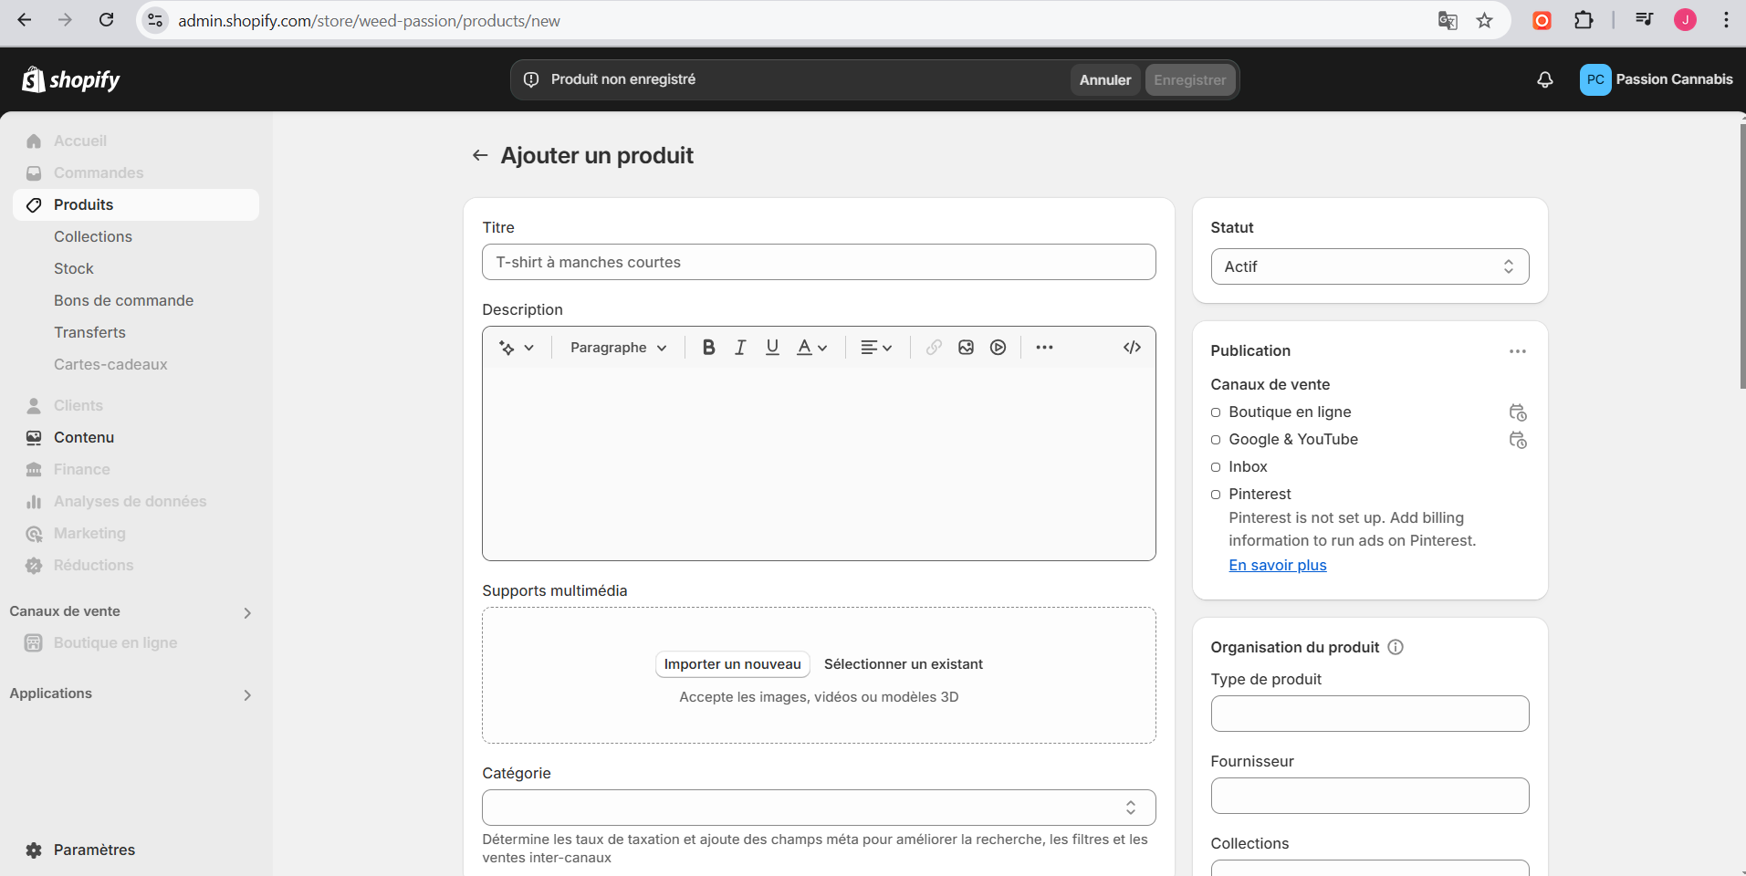The image size is (1746, 876).
Task: Open Collections in the sidebar
Action: pyautogui.click(x=93, y=237)
